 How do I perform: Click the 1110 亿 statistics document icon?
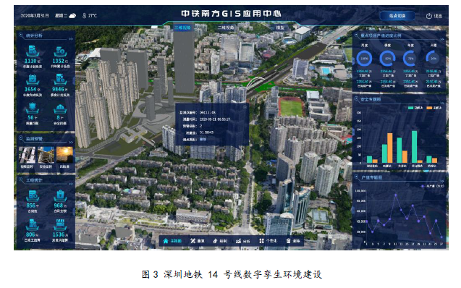coord(33,51)
